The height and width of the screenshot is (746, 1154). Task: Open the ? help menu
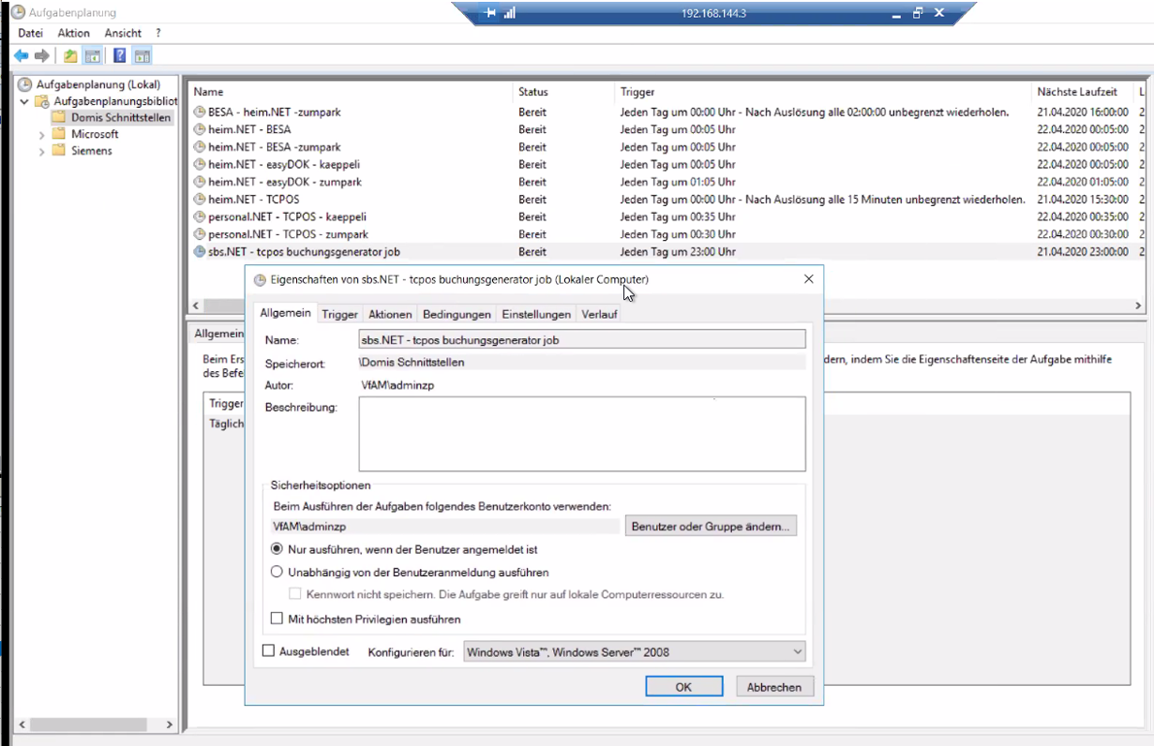(x=158, y=33)
